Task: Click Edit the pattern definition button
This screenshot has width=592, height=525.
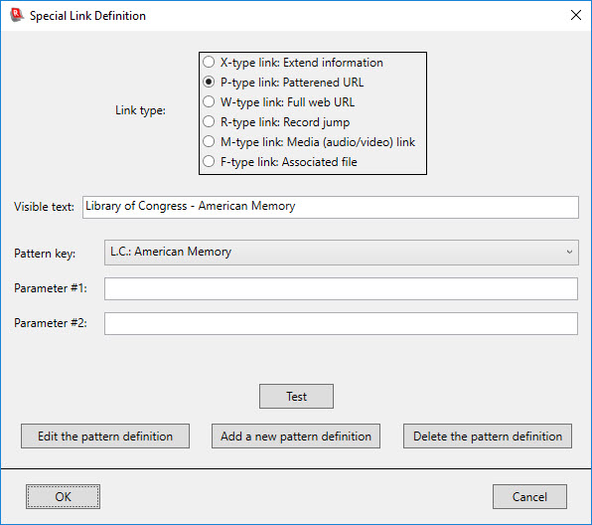Action: (x=105, y=436)
